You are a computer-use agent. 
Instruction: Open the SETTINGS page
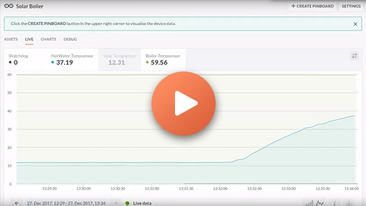coord(351,6)
